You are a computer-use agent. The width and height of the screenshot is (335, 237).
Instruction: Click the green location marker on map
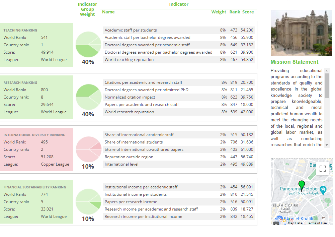302,185
